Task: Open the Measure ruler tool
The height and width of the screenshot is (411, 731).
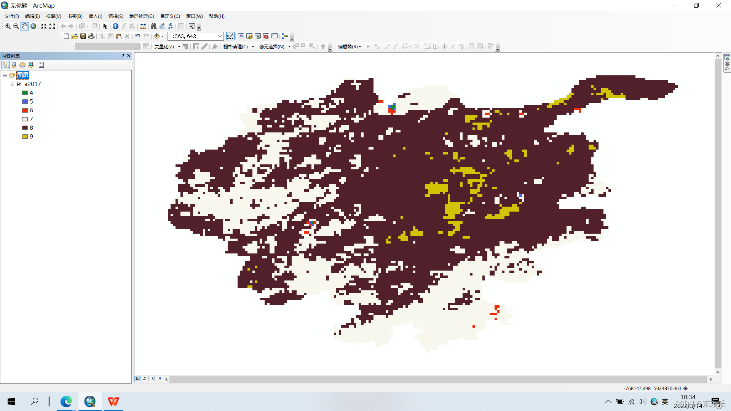Action: (143, 26)
